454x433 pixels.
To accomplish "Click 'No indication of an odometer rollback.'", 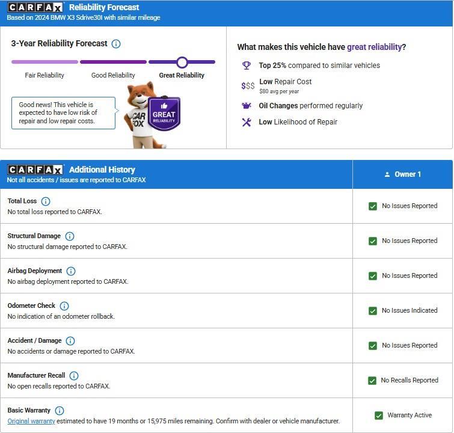I will (61, 316).
